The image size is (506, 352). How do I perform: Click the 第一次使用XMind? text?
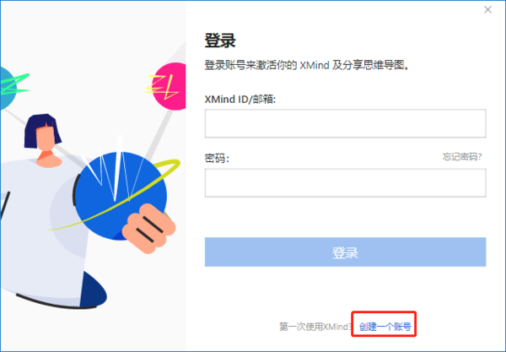(315, 327)
